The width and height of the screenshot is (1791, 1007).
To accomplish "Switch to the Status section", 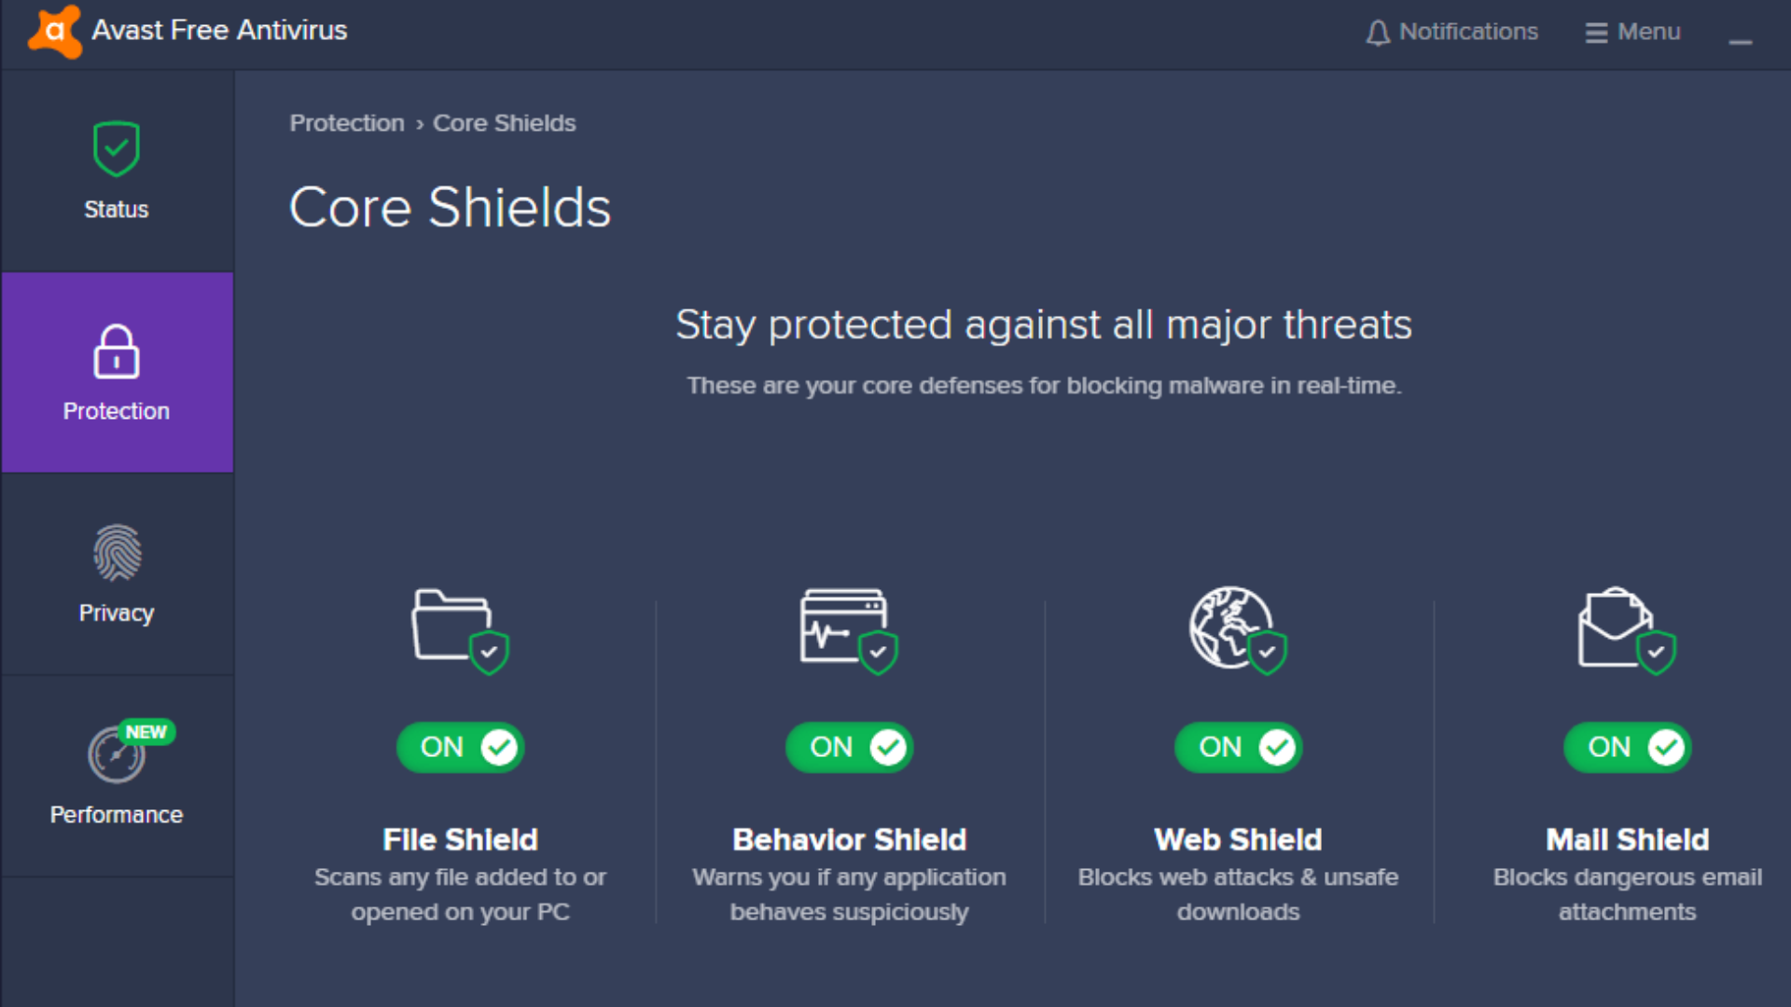I will click(116, 177).
